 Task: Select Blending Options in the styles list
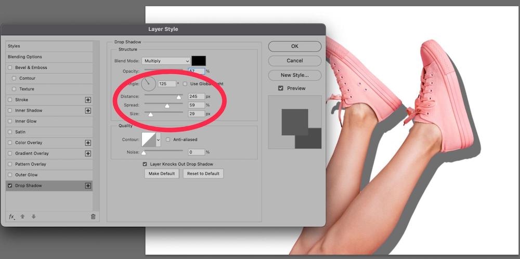tap(25, 57)
